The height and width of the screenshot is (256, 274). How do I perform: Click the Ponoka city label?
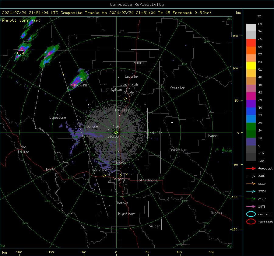tap(139, 63)
